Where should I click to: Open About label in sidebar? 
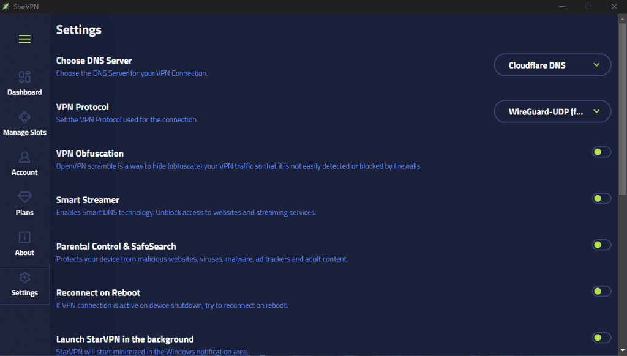pos(24,253)
